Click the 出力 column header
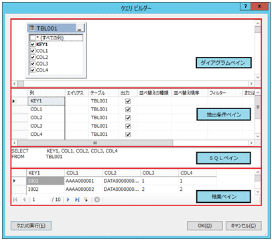 coord(127,93)
